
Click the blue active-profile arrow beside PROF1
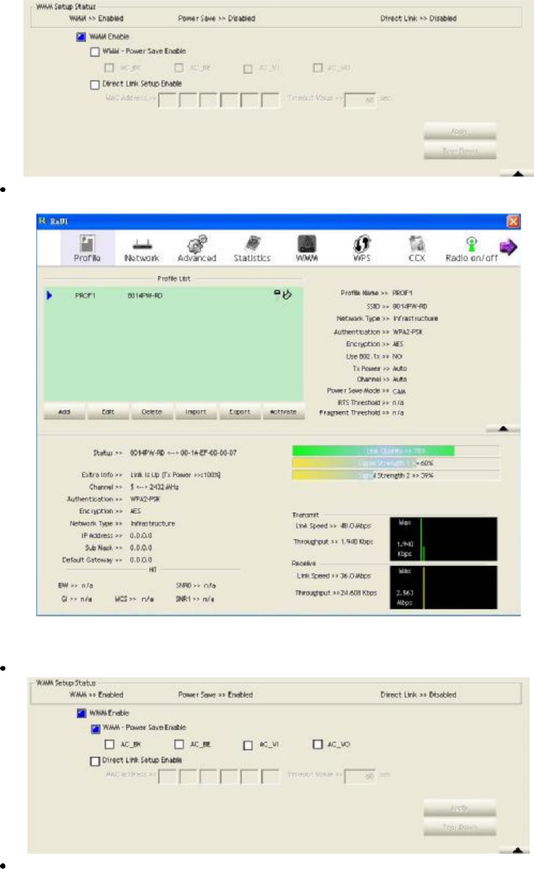click(x=50, y=295)
